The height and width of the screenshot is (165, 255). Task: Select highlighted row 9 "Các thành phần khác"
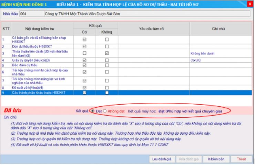click(x=41, y=93)
